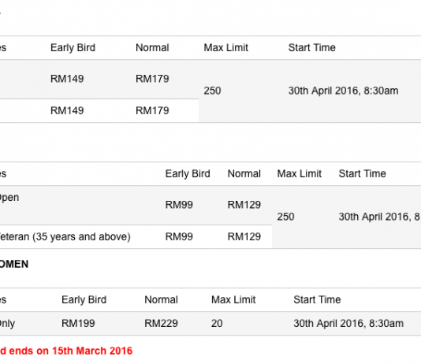This screenshot has height=364, width=421.
Task: Click start time in the RM199 row
Action: coord(348,323)
